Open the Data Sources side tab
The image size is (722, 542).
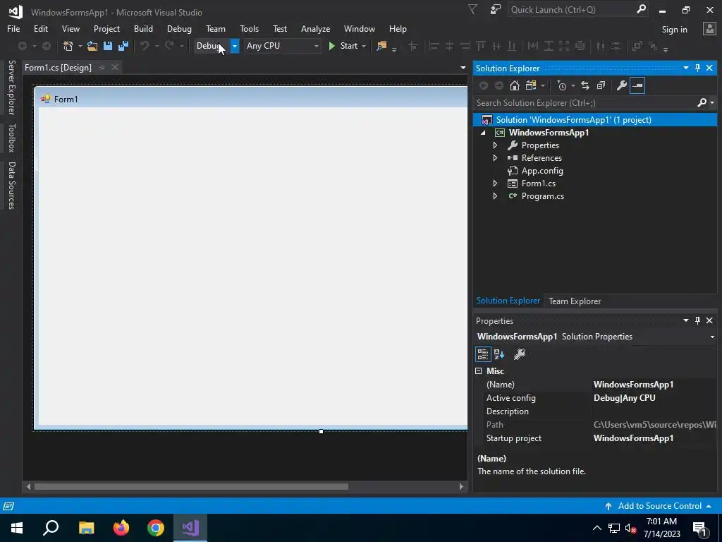pos(11,186)
